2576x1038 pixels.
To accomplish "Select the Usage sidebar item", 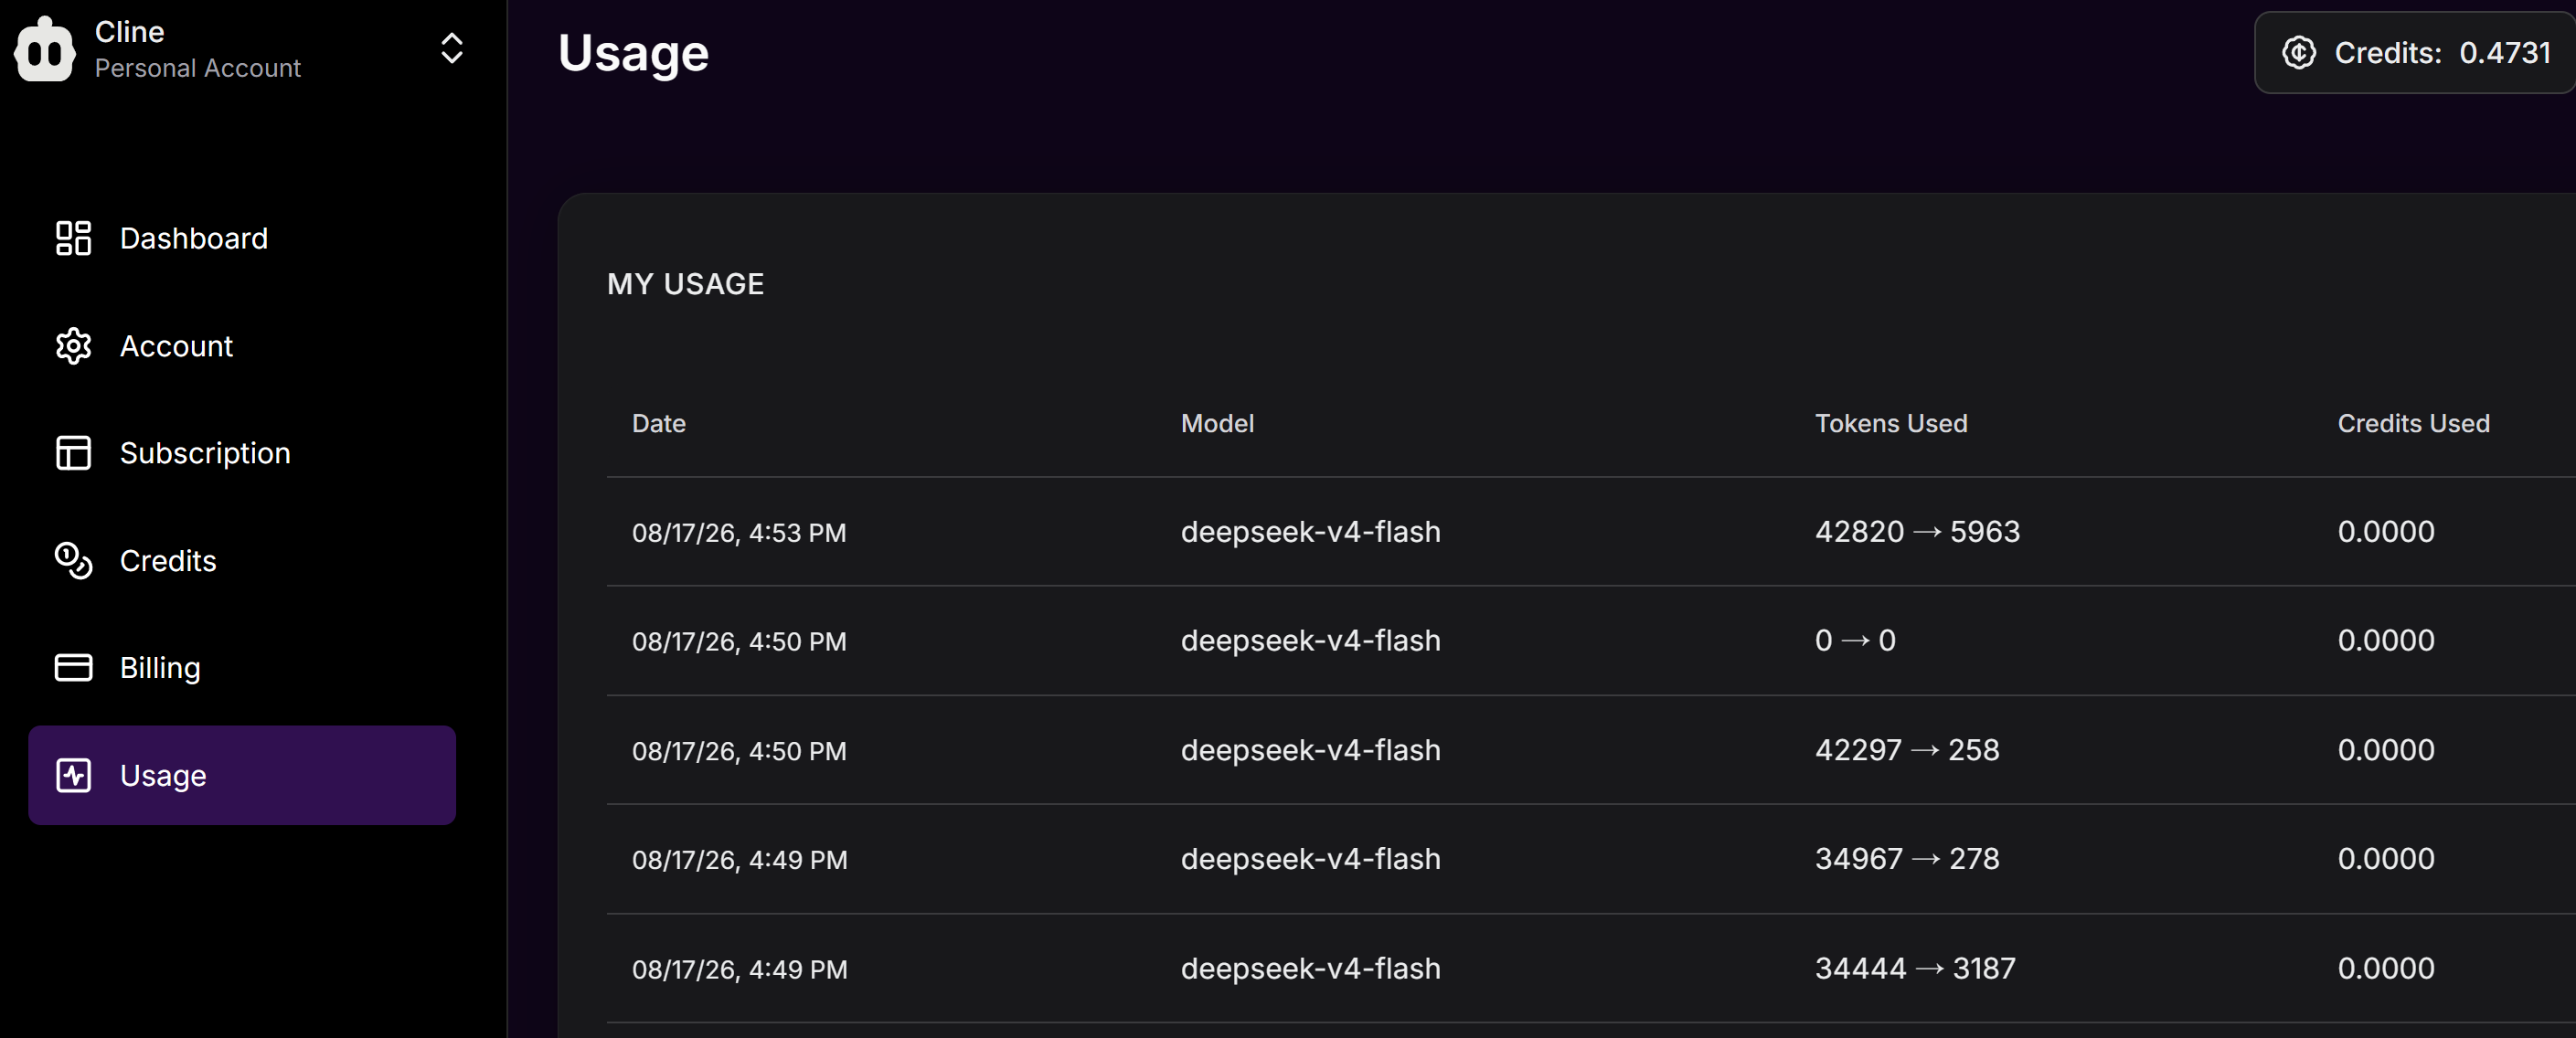I will [x=242, y=775].
